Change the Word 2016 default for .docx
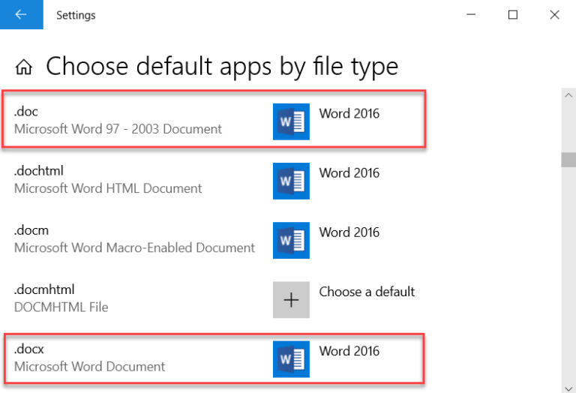Screen dimensions: 576x393 (349, 351)
